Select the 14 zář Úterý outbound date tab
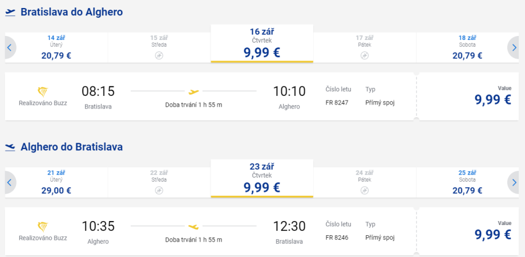Screen dimensions: 525x257 click(x=56, y=47)
